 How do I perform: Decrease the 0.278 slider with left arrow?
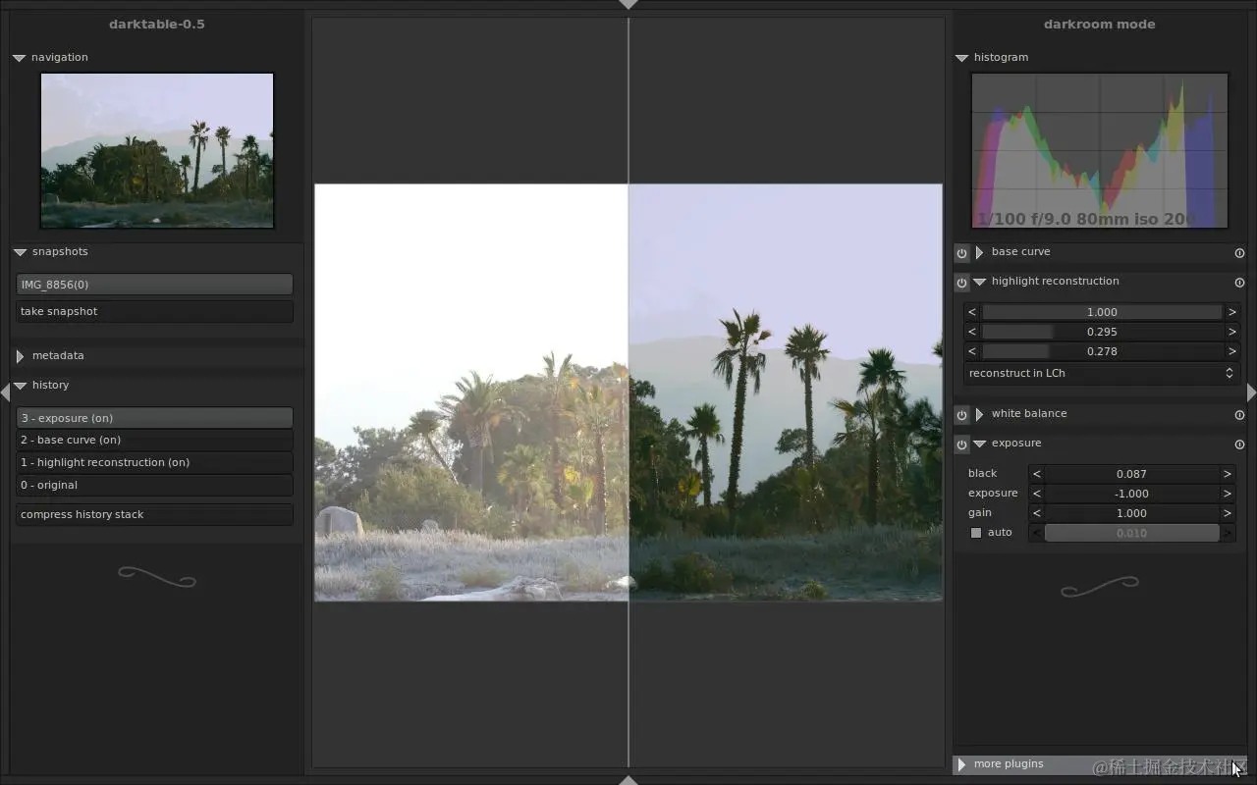tap(972, 351)
